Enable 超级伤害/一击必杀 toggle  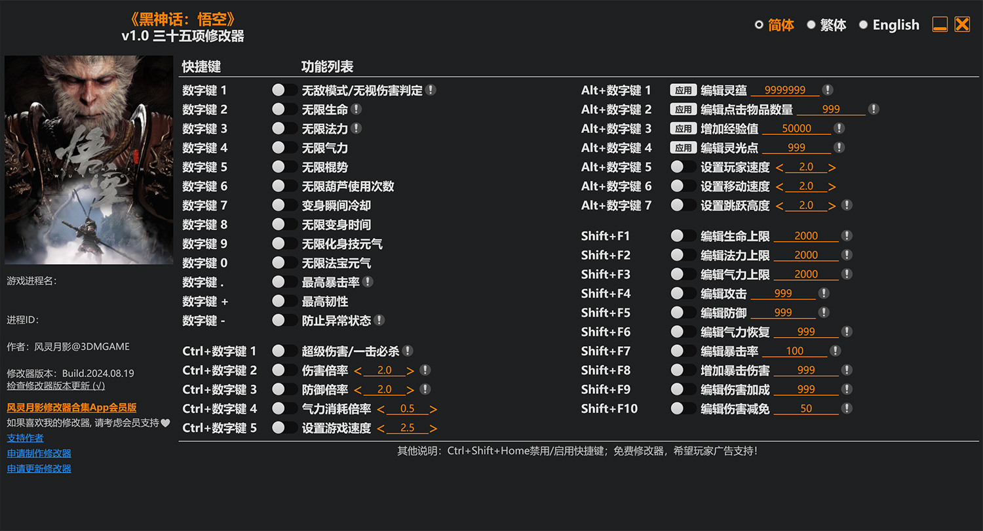click(x=284, y=351)
